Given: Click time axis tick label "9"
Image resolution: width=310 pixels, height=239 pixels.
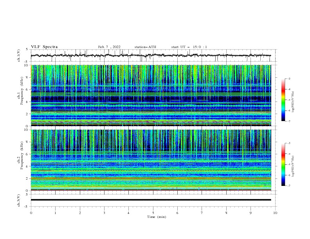Looking at the screenshot, I should pyautogui.click(x=251, y=213).
